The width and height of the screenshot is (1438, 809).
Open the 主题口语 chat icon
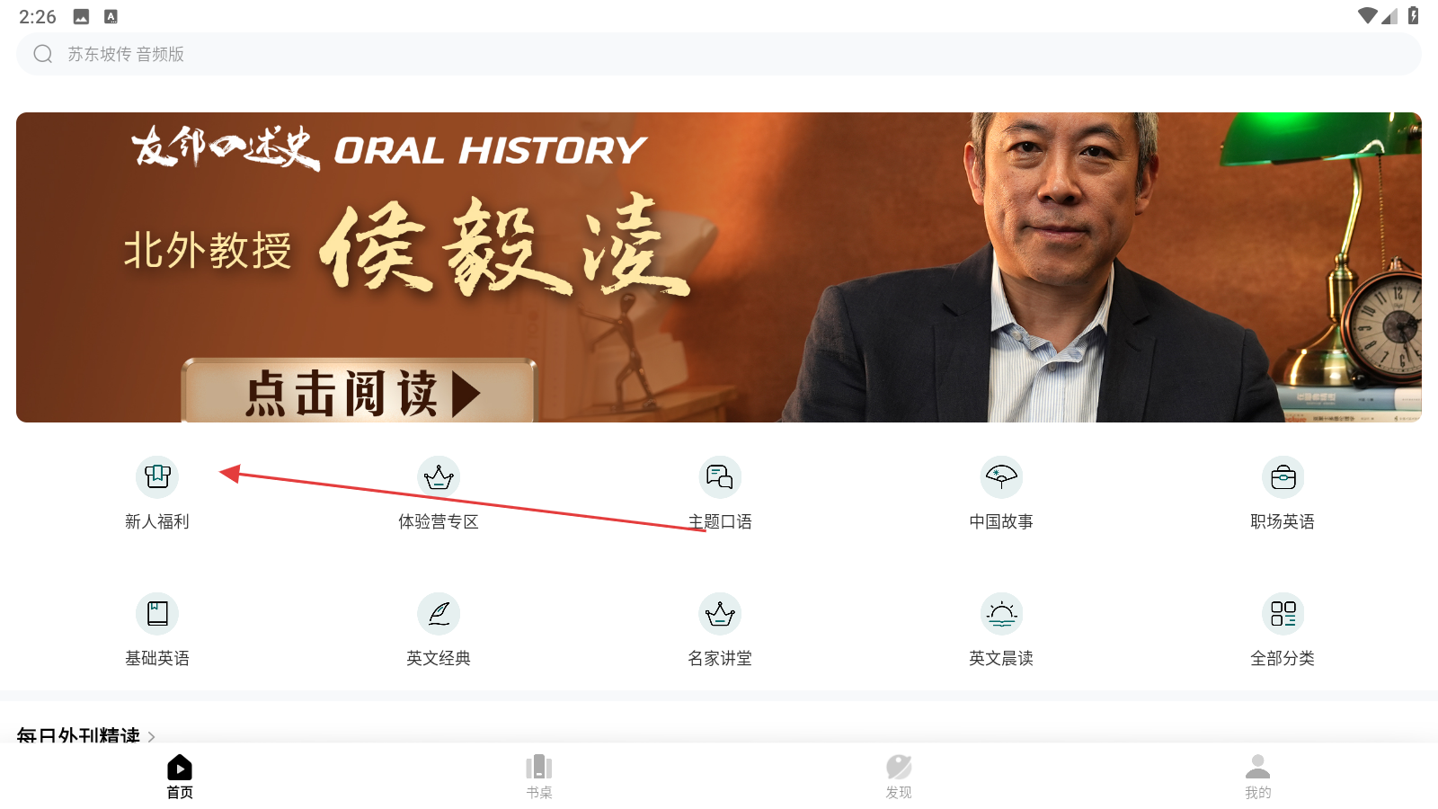tap(720, 476)
